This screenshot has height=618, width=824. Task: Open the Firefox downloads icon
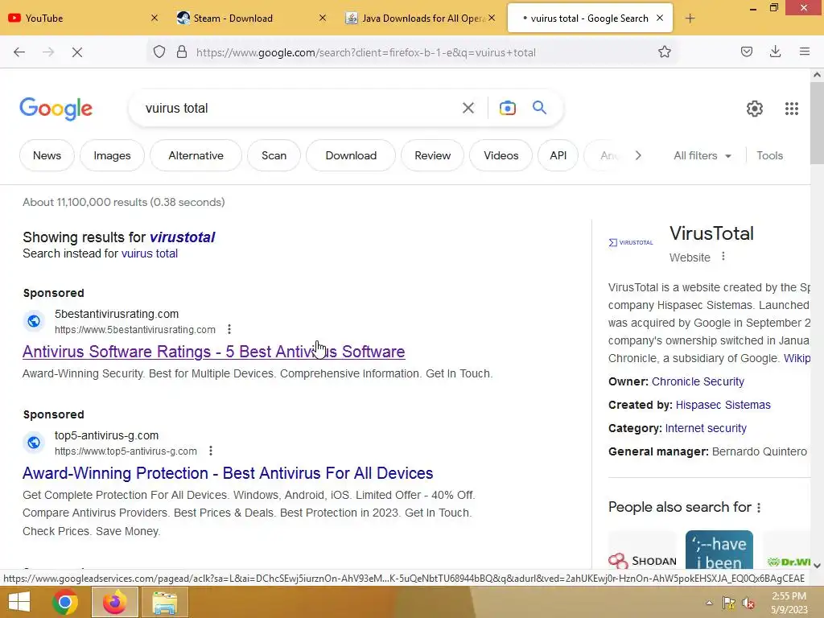775,51
